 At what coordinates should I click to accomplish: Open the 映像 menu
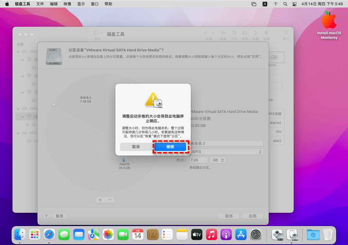pyautogui.click(x=67, y=4)
